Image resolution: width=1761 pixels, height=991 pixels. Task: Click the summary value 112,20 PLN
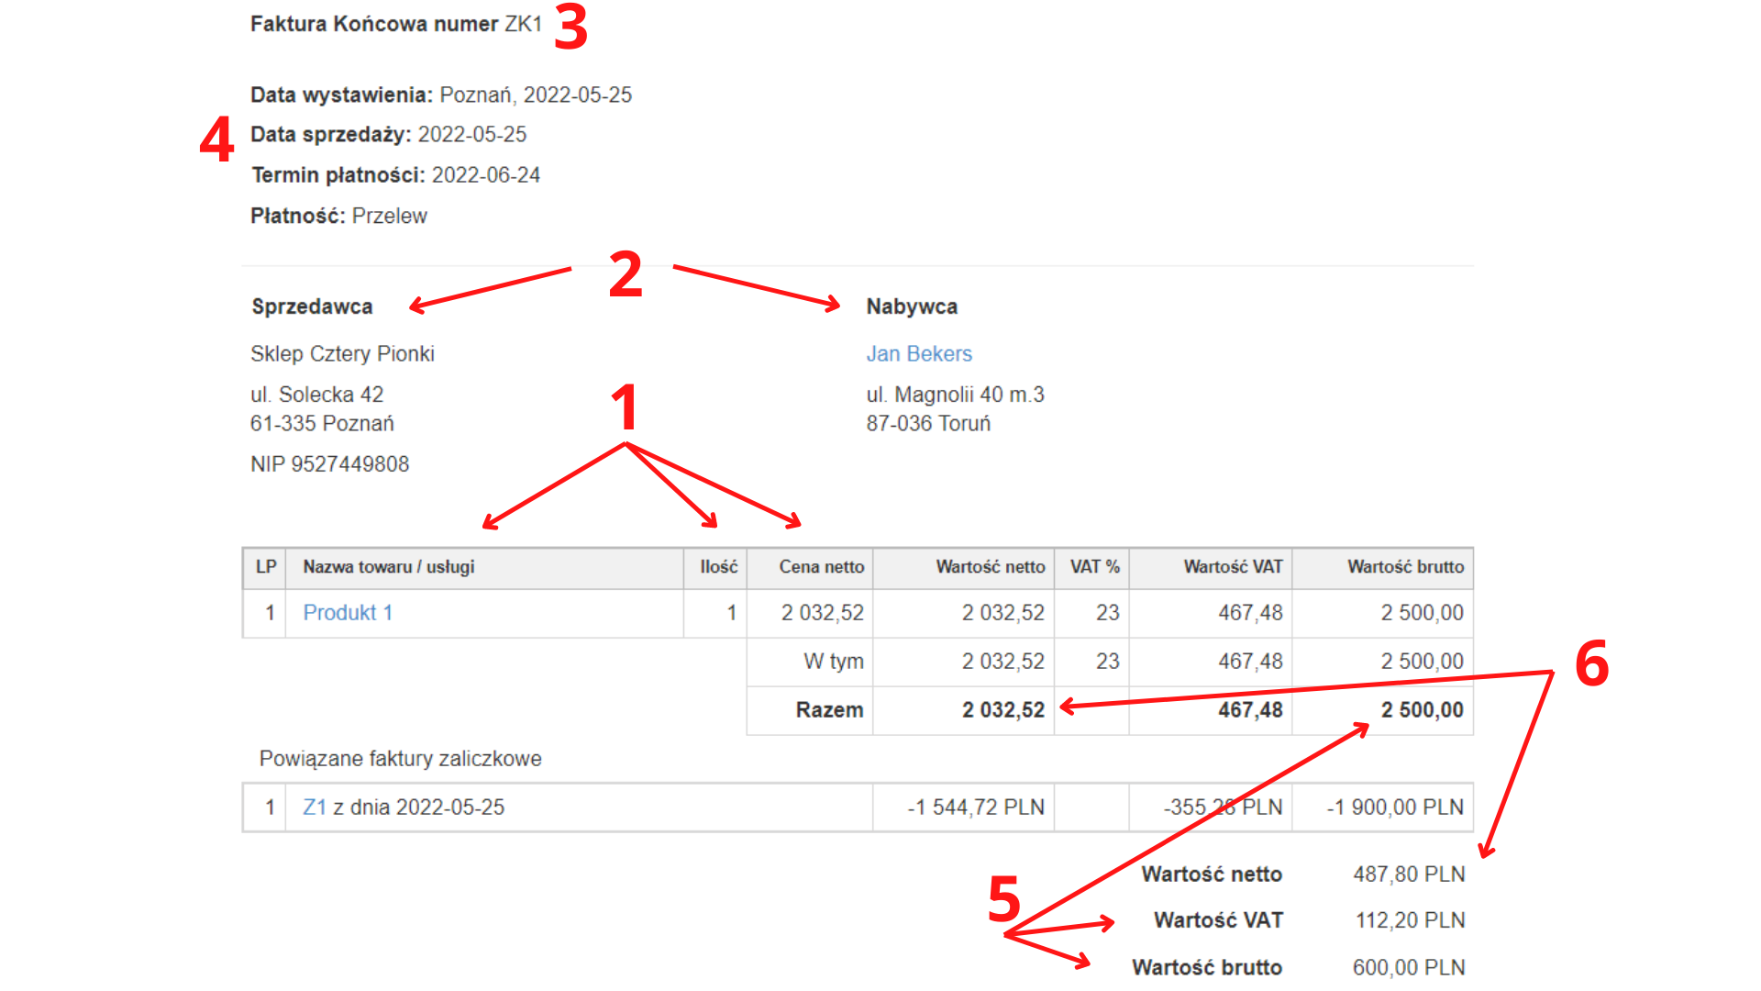point(1410,920)
